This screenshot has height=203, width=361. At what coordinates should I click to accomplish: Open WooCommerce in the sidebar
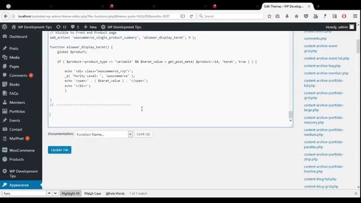coord(22,151)
